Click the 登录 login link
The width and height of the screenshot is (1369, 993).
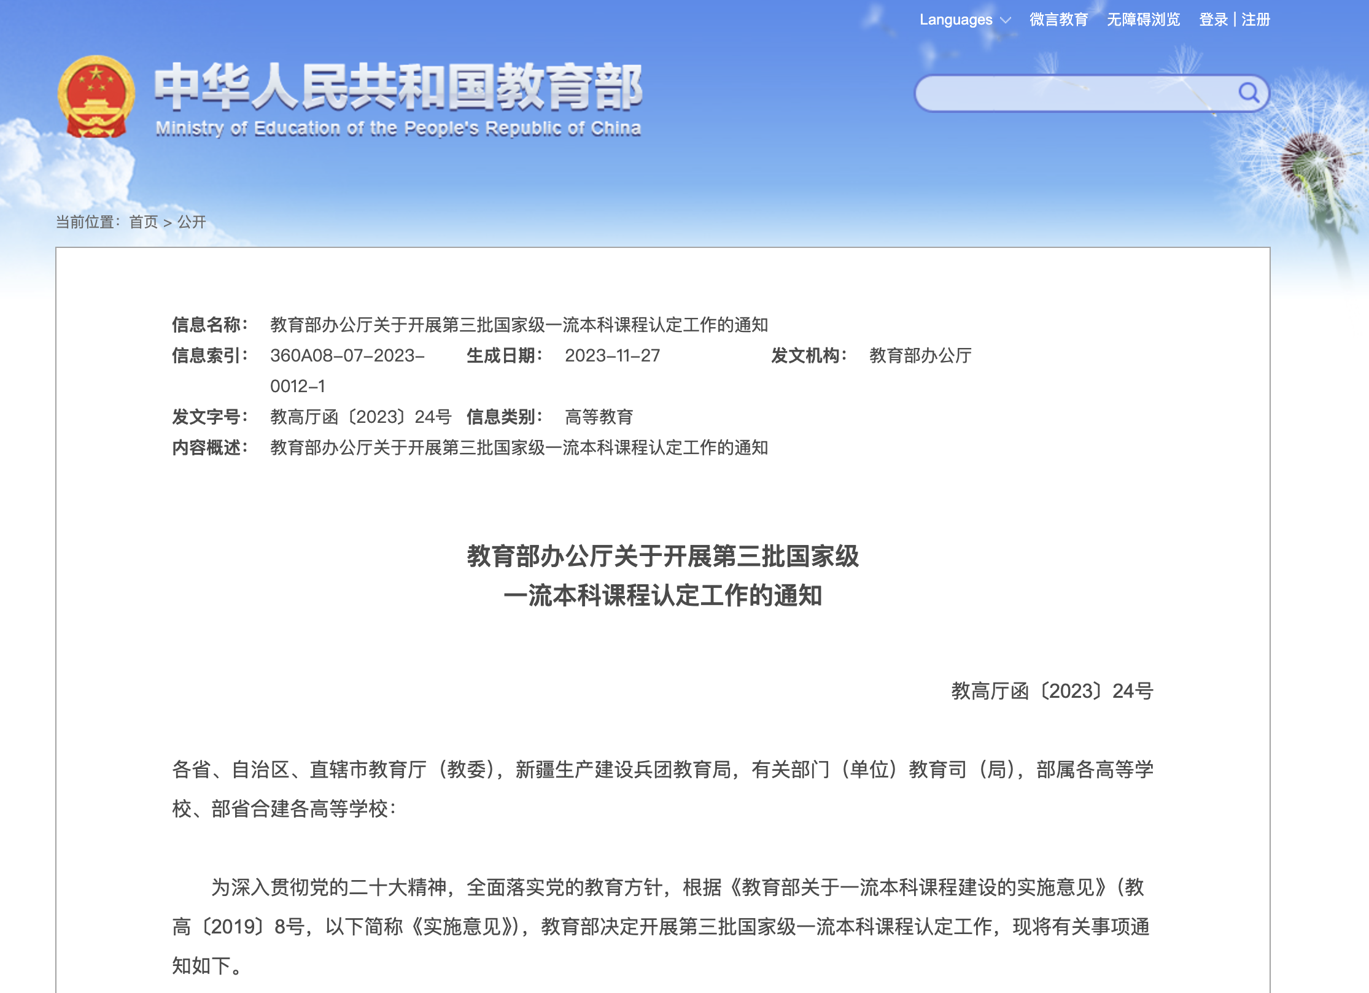click(x=1213, y=20)
